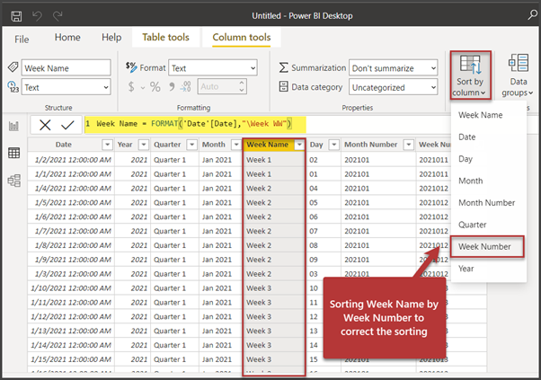Image resolution: width=541 pixels, height=380 pixels.
Task: Click cell 1/15/2021 12:00:00 AM
Action: point(71,359)
